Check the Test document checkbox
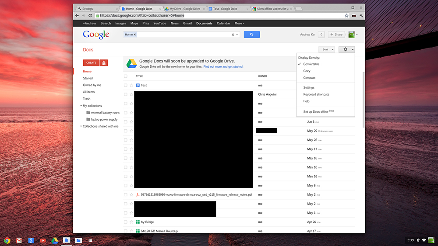438x246 pixels. 125,85
